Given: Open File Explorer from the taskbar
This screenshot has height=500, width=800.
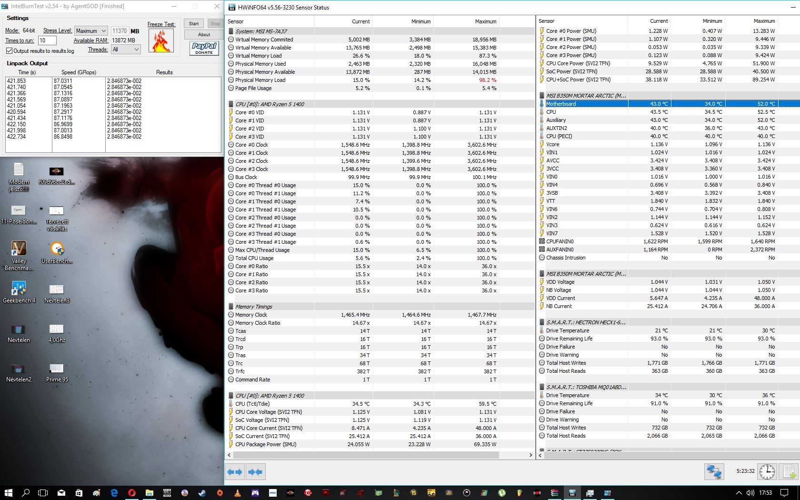Looking at the screenshot, I should coord(149,493).
